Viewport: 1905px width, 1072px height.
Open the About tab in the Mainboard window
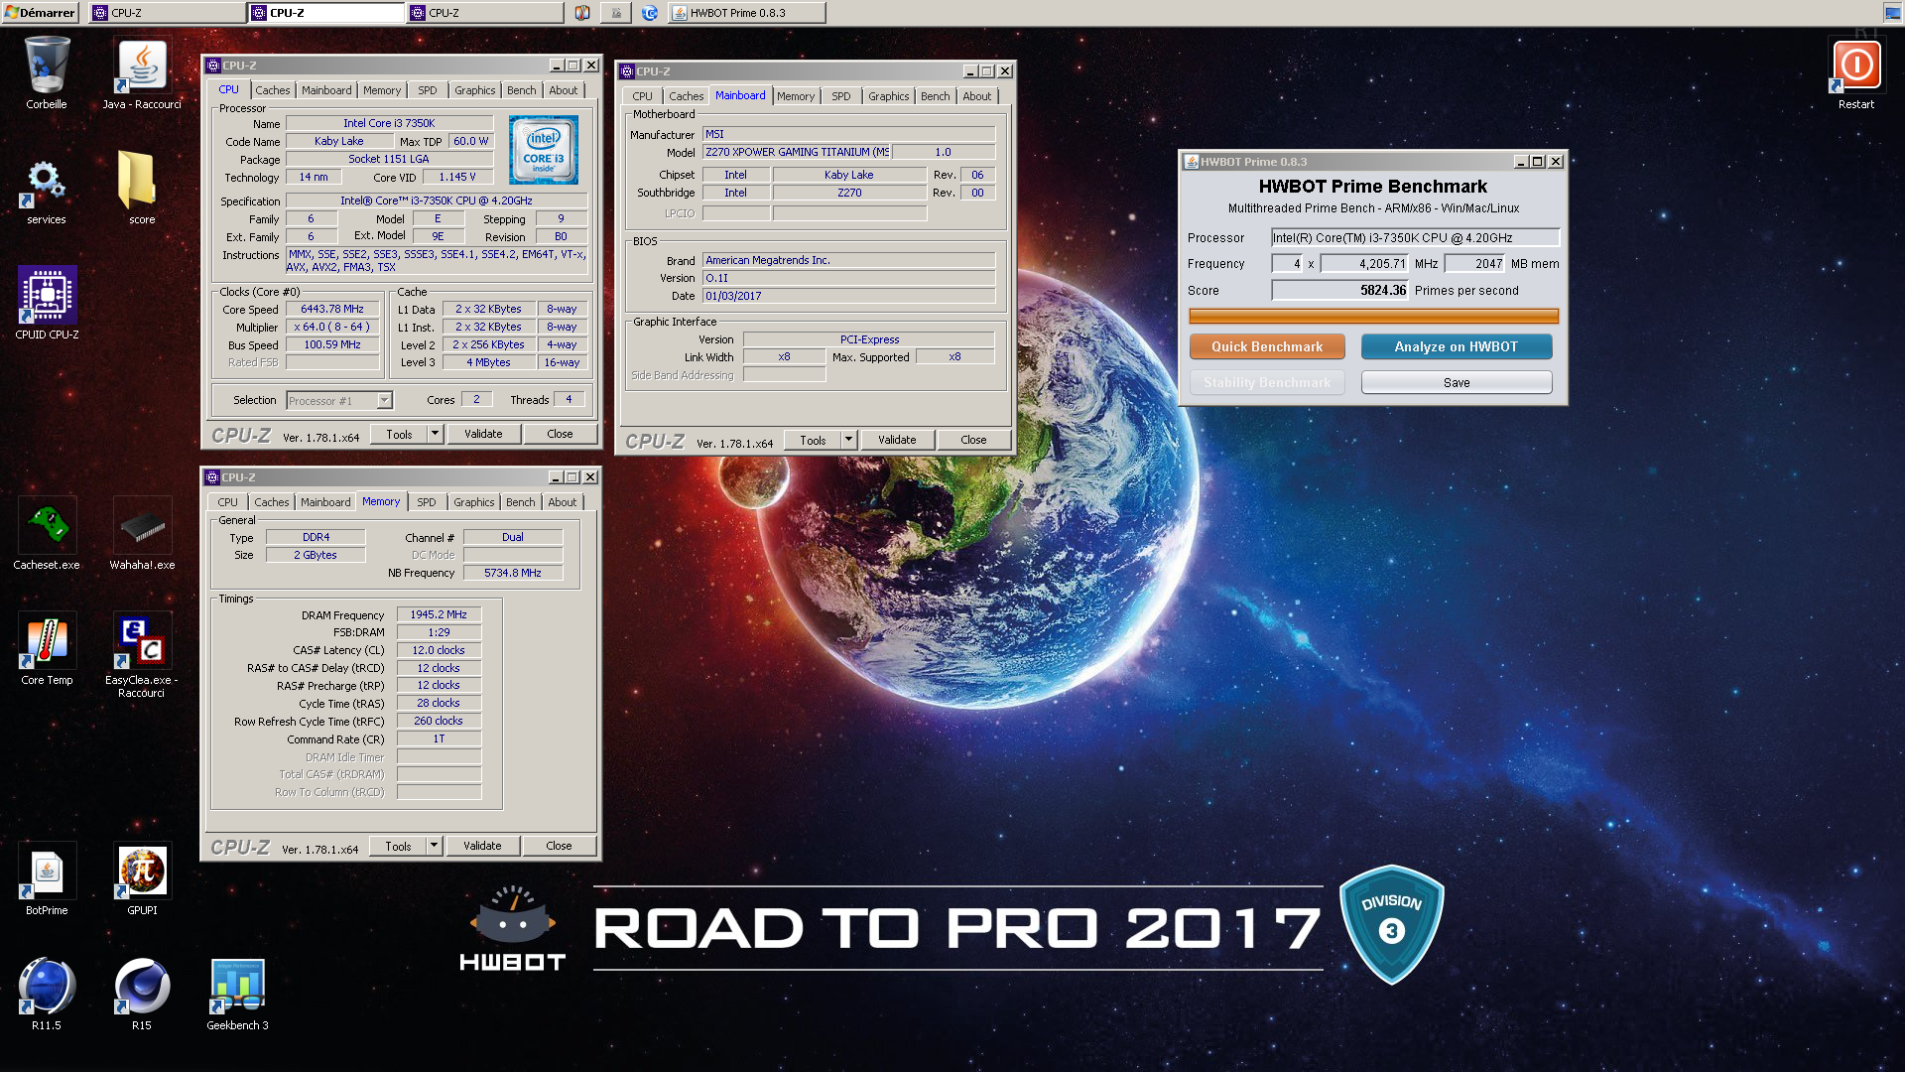pyautogui.click(x=976, y=96)
